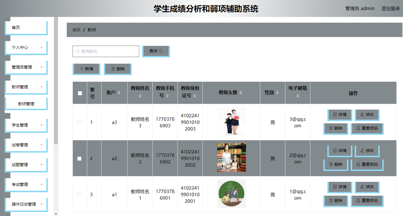Expand the 个人中心 menu chevron
Screen dimensions: 403x216
click(42, 47)
